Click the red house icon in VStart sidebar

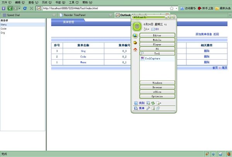[x=135, y=49]
